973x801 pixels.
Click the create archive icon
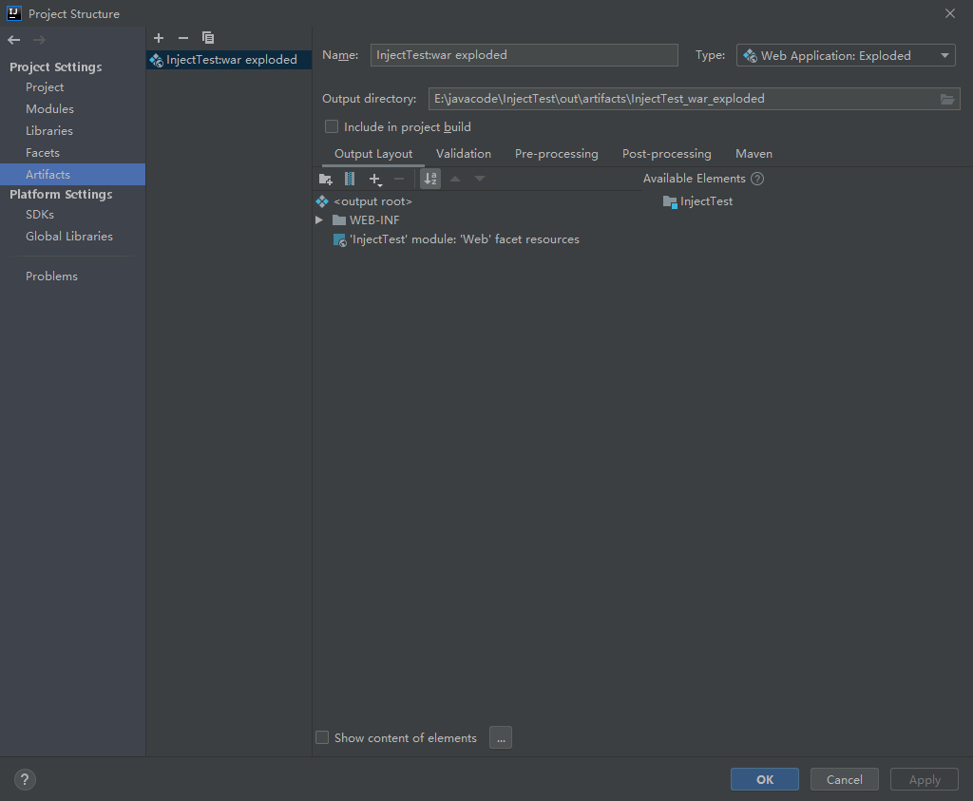click(x=350, y=179)
